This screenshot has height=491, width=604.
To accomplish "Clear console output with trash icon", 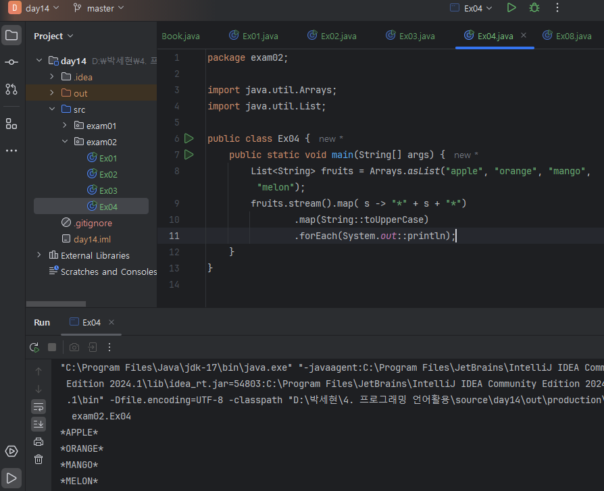I will click(x=39, y=459).
